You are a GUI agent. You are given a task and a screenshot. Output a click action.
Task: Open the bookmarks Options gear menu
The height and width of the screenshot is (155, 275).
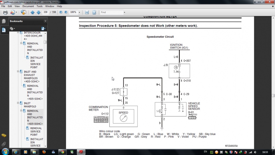click(12, 28)
